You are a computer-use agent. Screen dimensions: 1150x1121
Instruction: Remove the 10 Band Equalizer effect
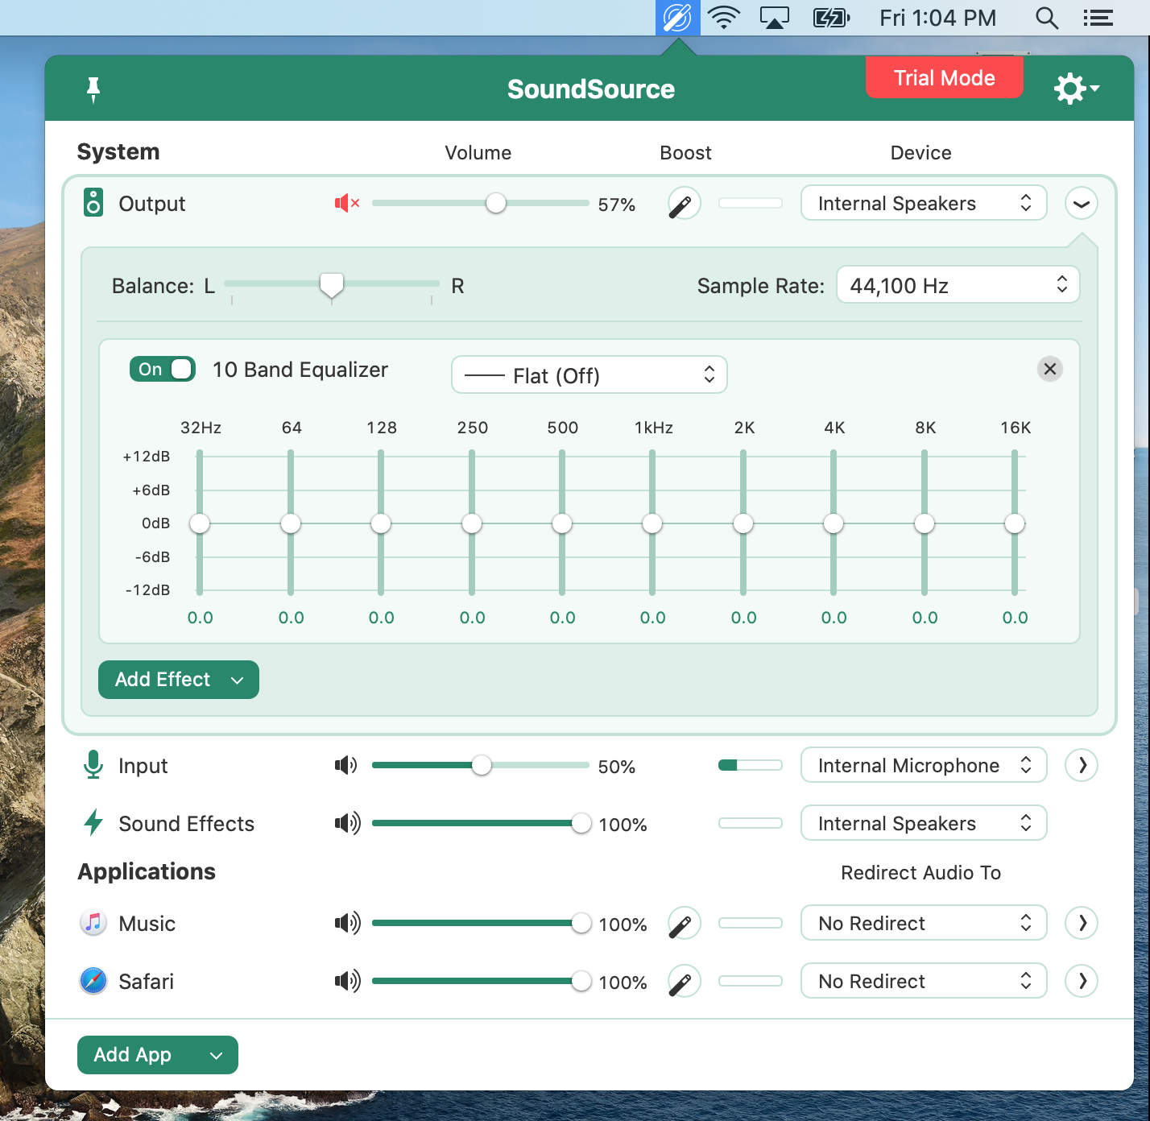pyautogui.click(x=1050, y=369)
